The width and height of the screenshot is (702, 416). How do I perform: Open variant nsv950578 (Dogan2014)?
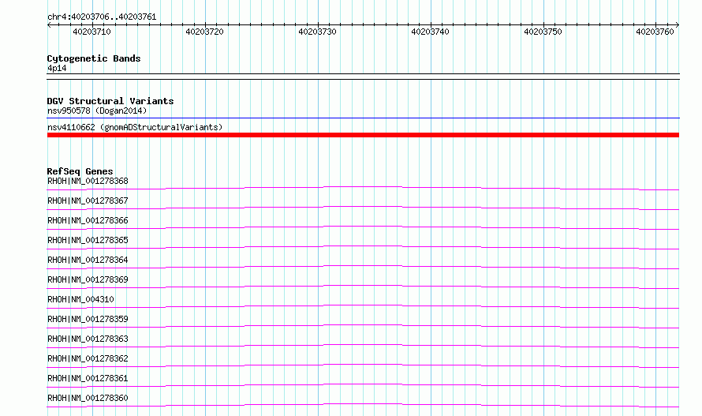tap(97, 111)
